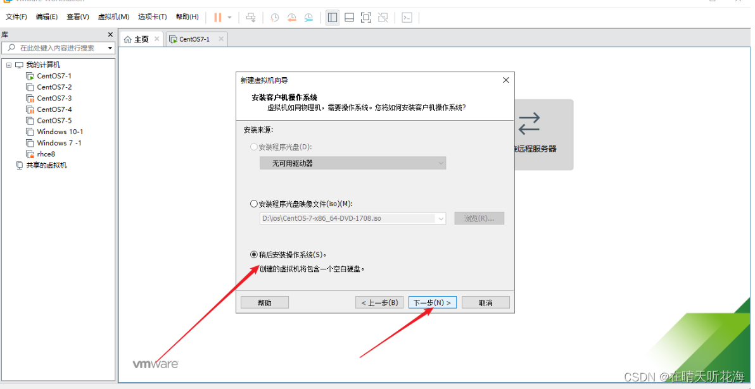Open the power options dropdown arrow
755x389 pixels.
click(x=230, y=17)
